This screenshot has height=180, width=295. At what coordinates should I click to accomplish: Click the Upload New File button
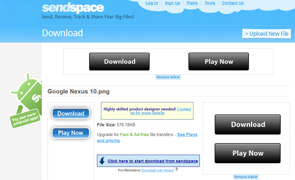(267, 34)
